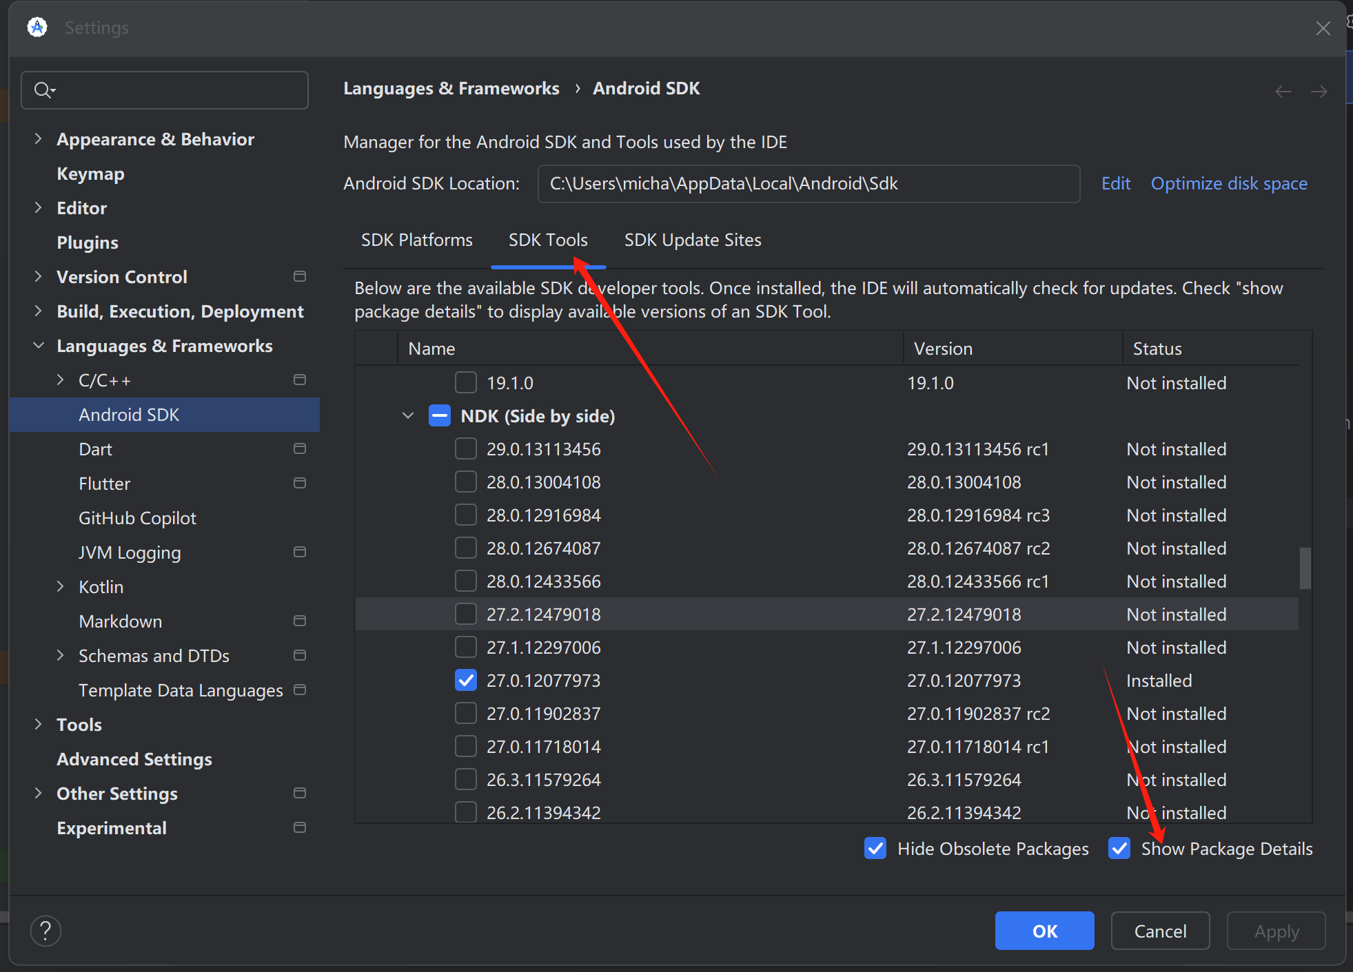Click the Name column header
Screen dimensions: 1353x972
650,349
